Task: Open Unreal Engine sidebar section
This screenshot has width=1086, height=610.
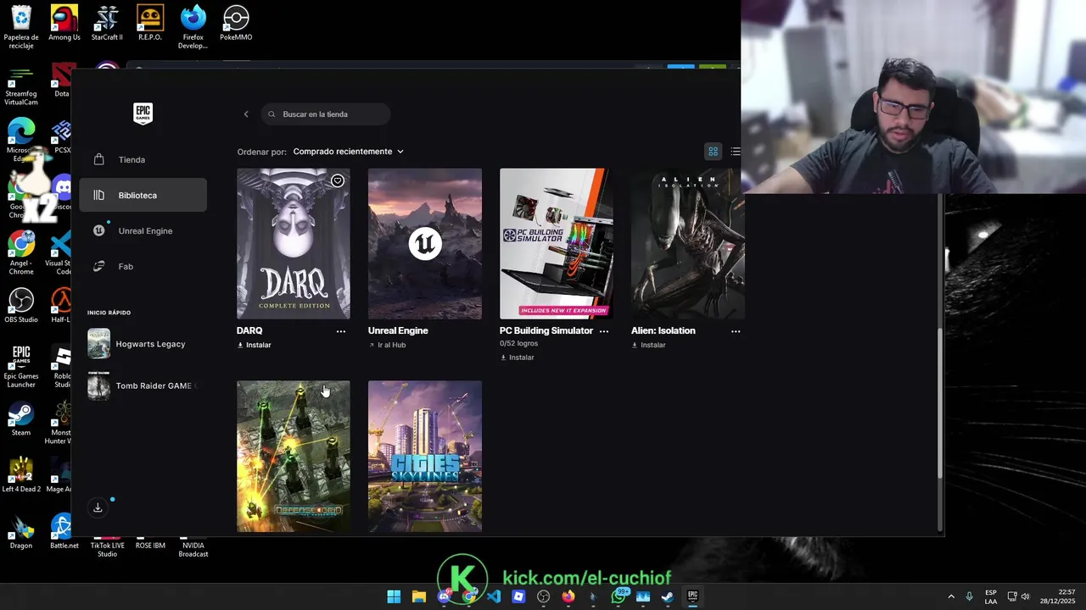Action: click(x=143, y=230)
